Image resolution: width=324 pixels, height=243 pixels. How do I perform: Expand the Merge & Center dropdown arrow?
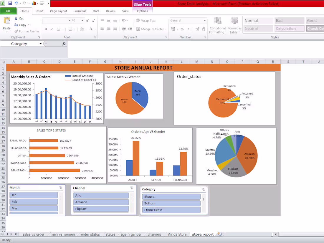pos(166,29)
